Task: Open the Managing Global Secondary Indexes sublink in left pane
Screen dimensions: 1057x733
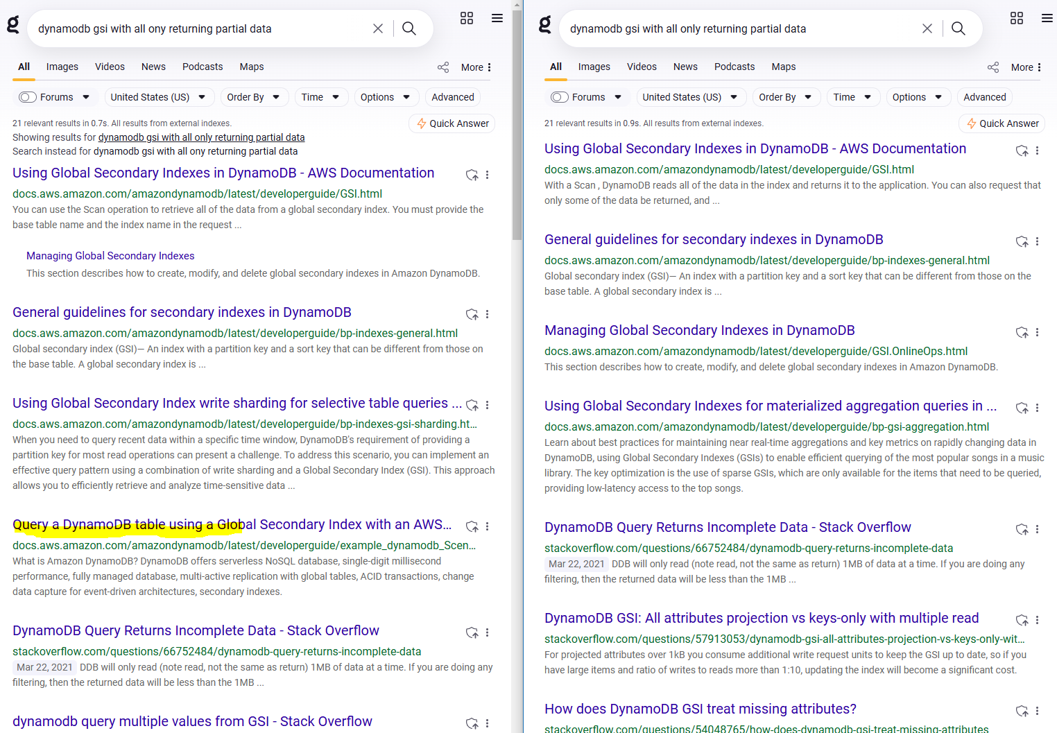Action: click(x=110, y=256)
